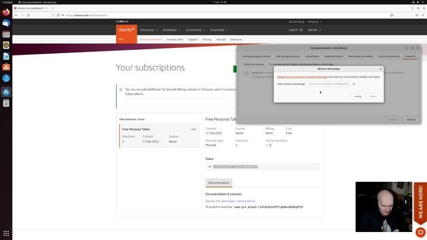Go back in Firefox browser
427x240 pixels.
click(x=16, y=15)
